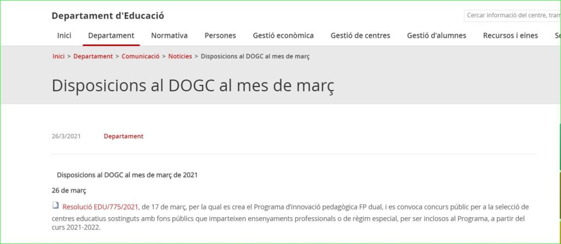Image resolution: width=561 pixels, height=244 pixels.
Task: Navigate to Gestió d'alumnes section
Action: 437,36
